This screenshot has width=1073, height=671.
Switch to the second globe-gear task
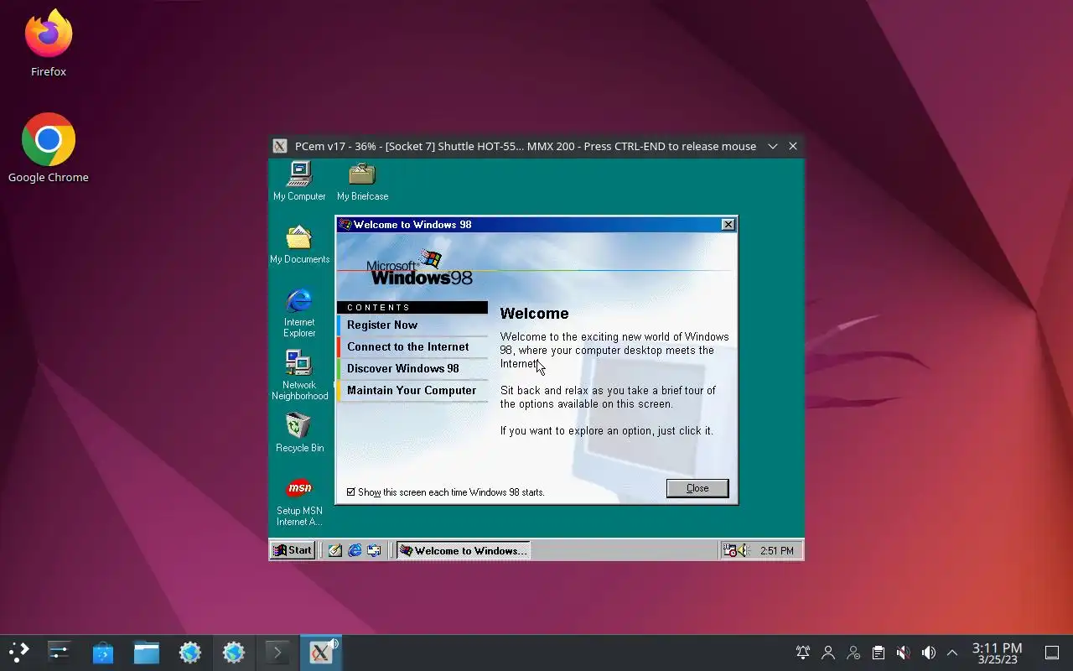click(233, 652)
